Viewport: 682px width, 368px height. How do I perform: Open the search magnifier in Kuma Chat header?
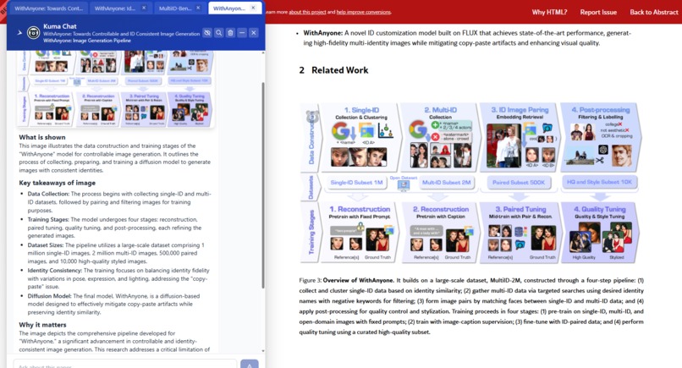coord(219,33)
